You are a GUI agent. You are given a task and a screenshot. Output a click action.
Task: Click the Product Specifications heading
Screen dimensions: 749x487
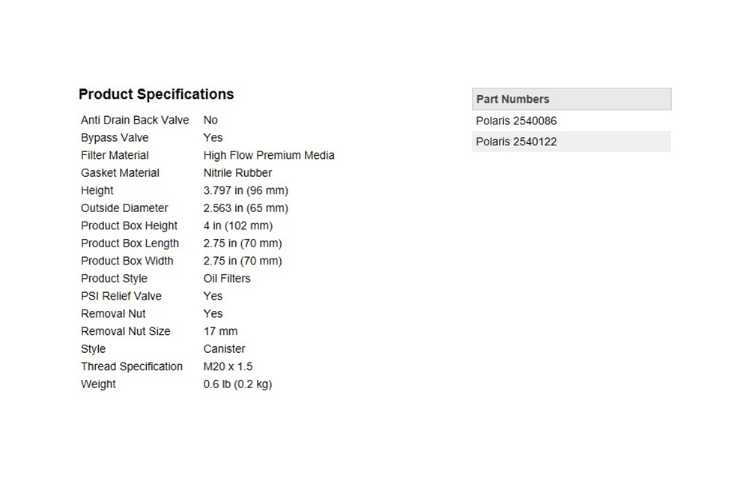coord(157,94)
